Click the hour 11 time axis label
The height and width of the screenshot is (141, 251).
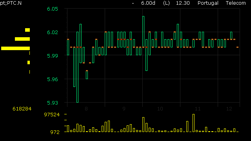tap(198, 109)
